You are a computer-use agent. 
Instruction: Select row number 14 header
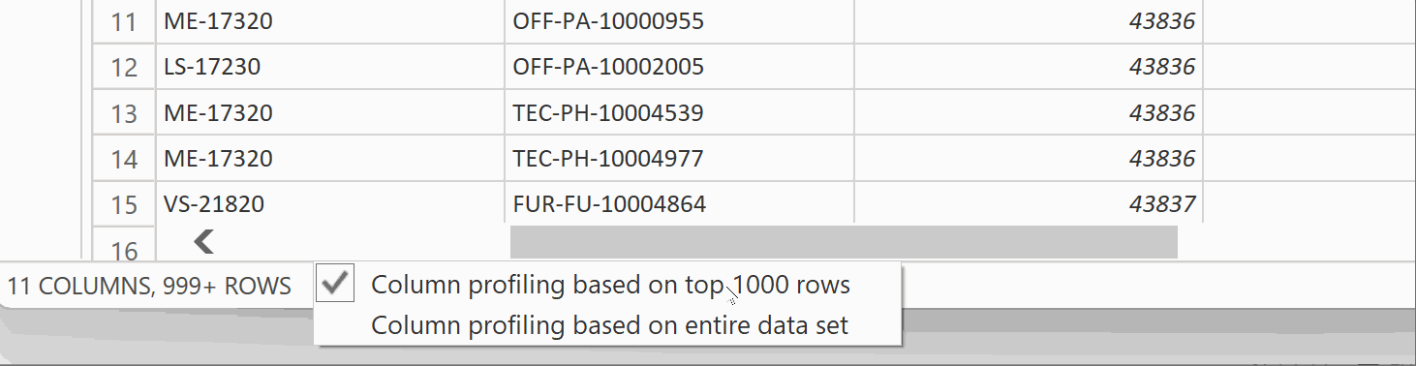click(x=124, y=158)
